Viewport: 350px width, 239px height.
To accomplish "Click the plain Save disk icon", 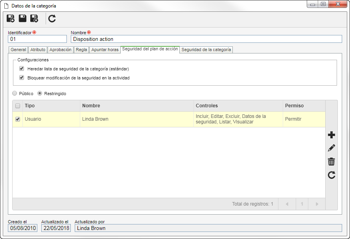I will 22,18.
